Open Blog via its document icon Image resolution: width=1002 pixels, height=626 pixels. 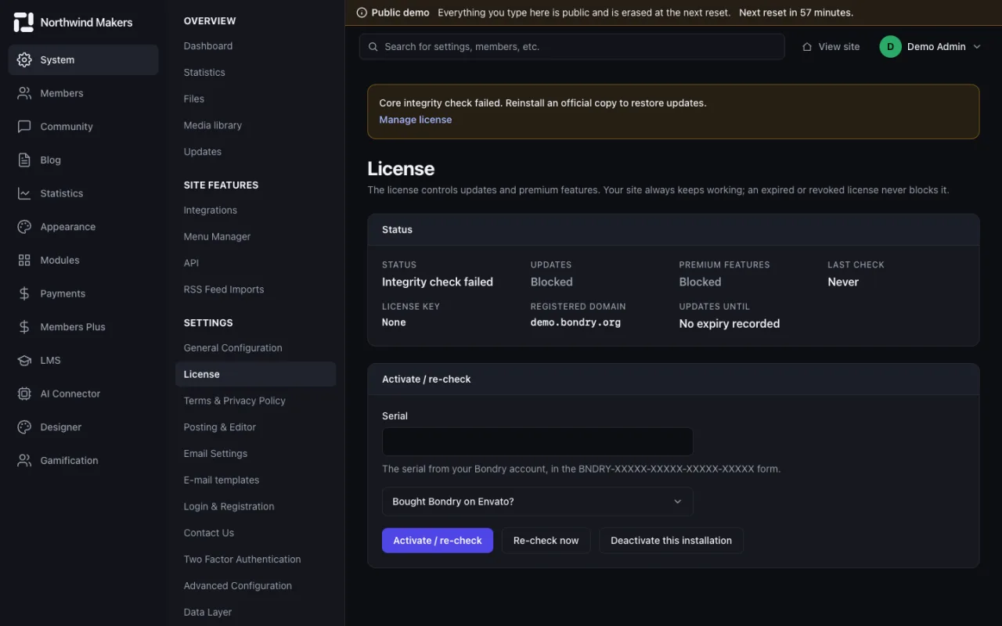tap(24, 160)
